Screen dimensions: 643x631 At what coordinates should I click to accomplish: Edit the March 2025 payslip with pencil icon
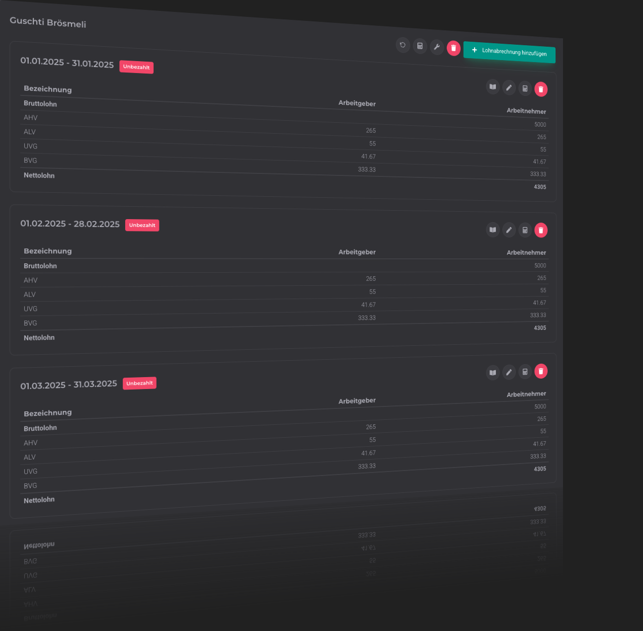pyautogui.click(x=509, y=372)
